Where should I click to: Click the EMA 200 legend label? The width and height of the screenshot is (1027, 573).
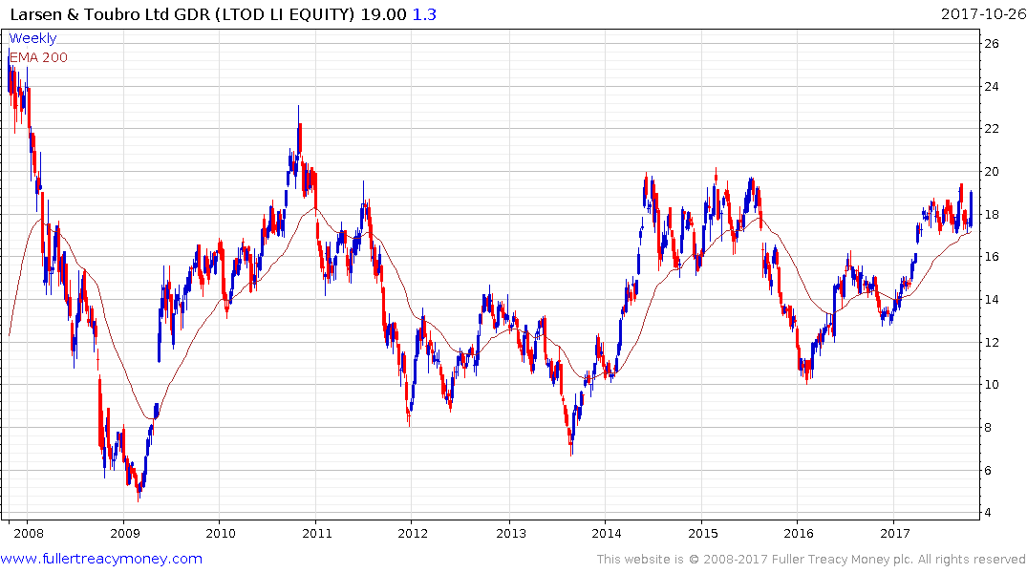[x=38, y=57]
